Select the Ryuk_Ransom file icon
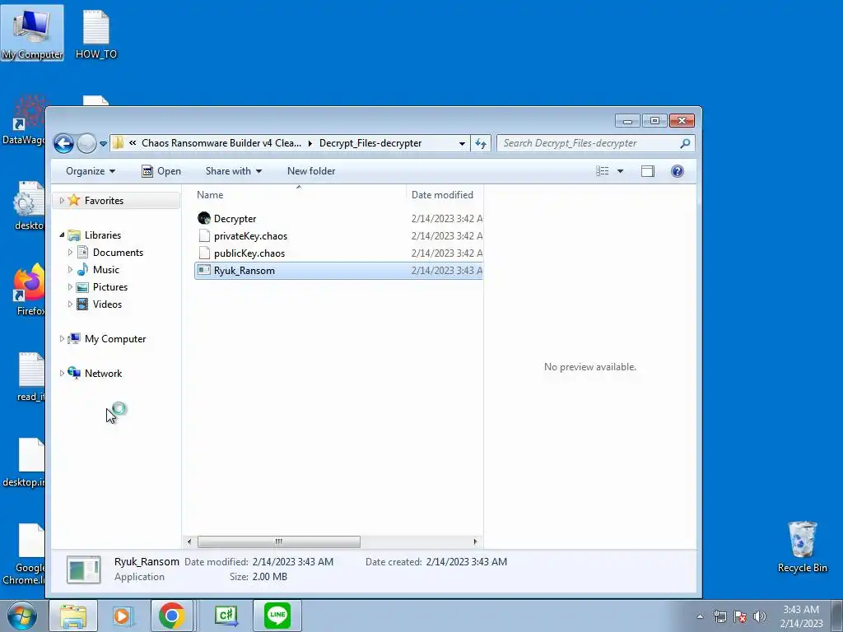Screen dimensions: 843x632 pos(204,270)
